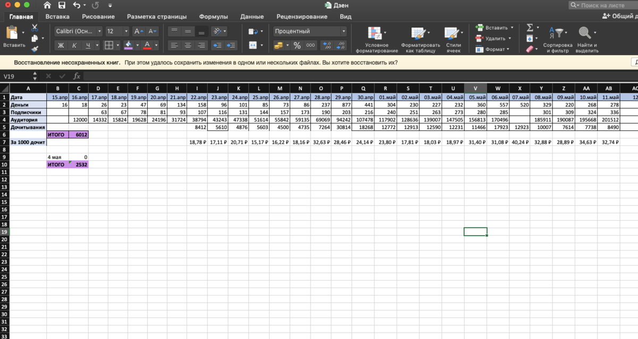
Task: Switch to Разметка страницы tab
Action: (157, 16)
